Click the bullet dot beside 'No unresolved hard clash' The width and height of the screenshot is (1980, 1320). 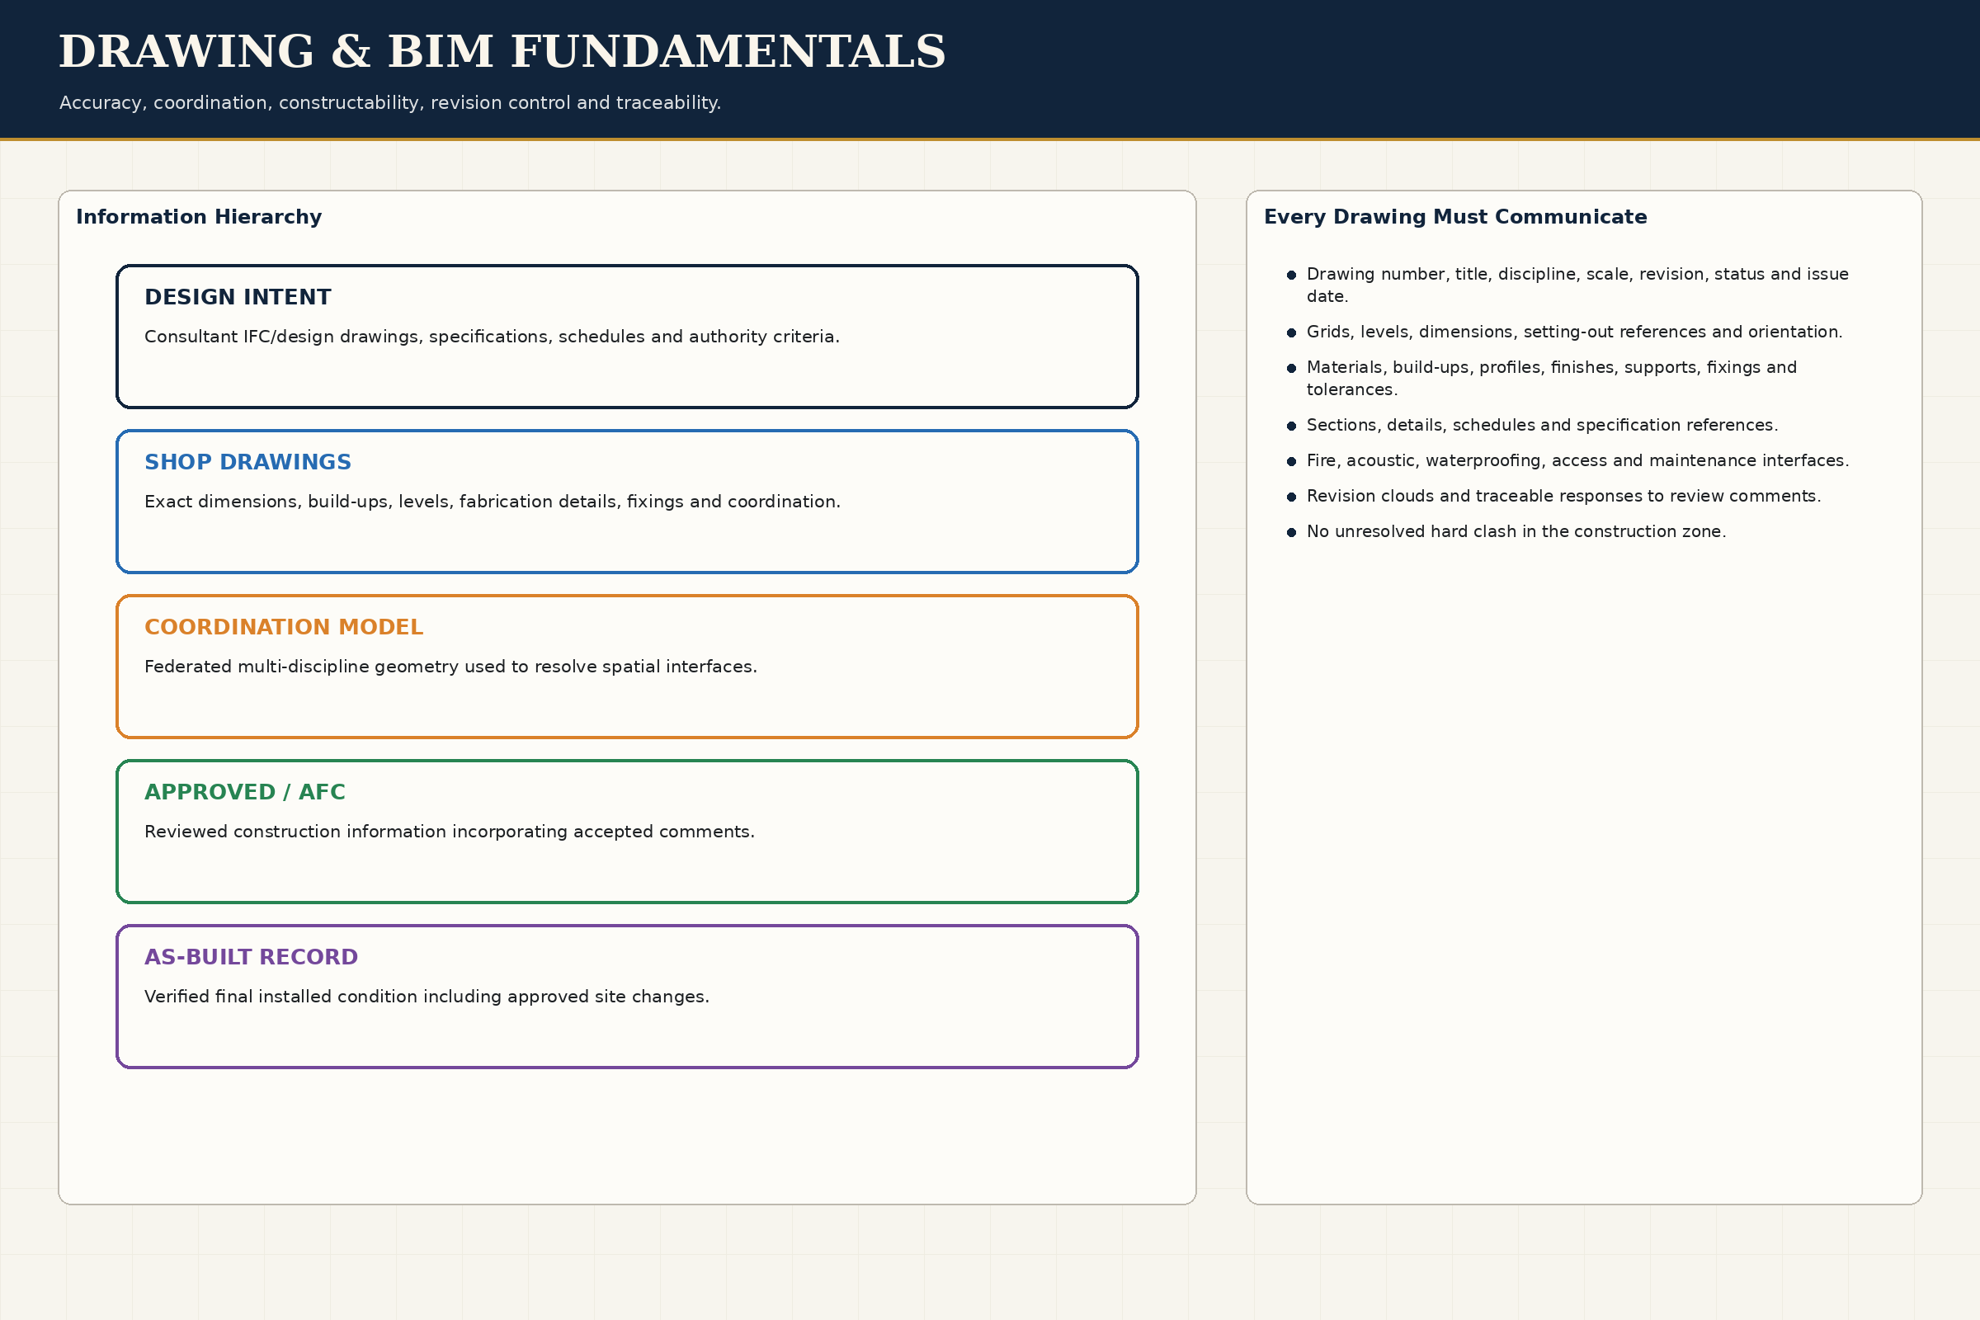tap(1291, 533)
